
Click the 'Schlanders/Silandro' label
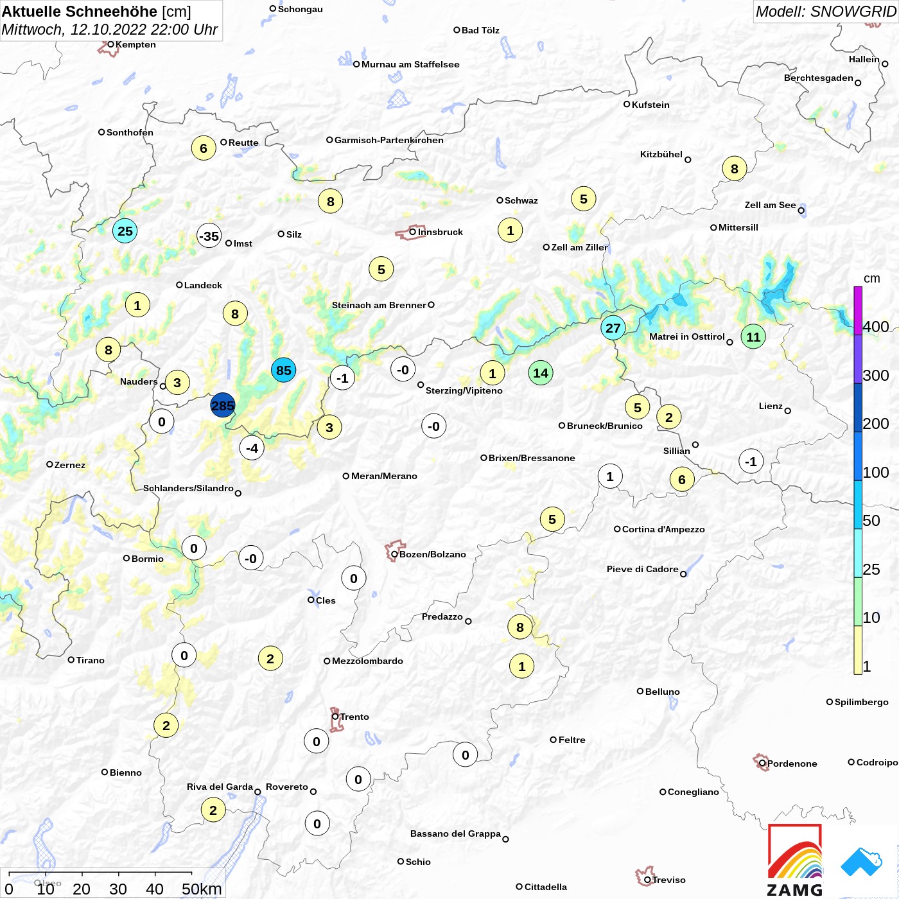tap(188, 488)
